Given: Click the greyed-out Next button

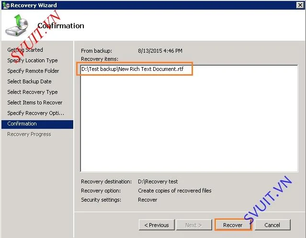Looking at the screenshot, I should point(194,225).
